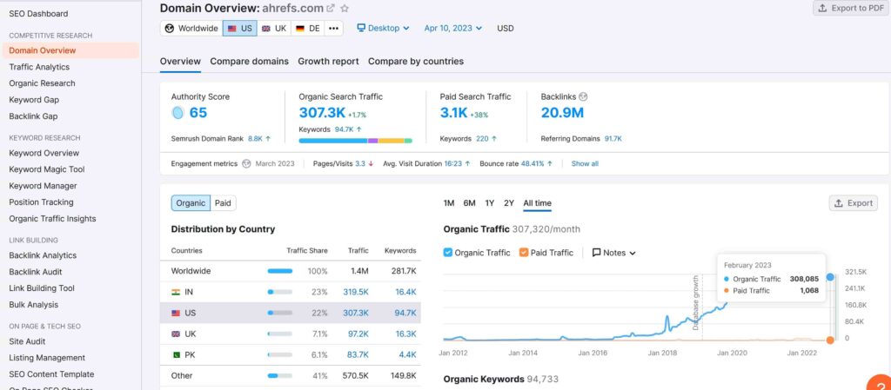Open Site Audit in sidebar
The height and width of the screenshot is (390, 891).
[x=27, y=342]
